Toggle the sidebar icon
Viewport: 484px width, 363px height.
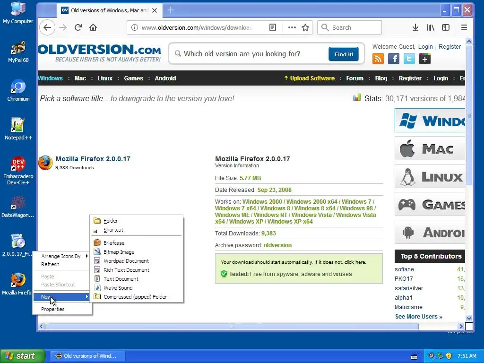(446, 27)
